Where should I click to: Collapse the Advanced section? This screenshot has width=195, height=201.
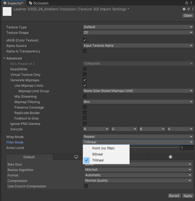pyautogui.click(x=4, y=58)
